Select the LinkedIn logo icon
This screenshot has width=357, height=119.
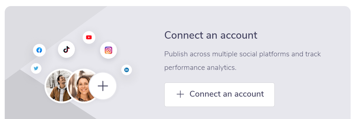pyautogui.click(x=127, y=70)
